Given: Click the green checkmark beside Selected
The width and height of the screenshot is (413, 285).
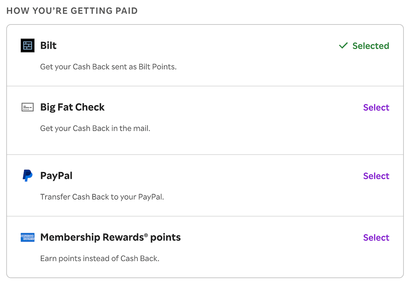Looking at the screenshot, I should point(343,46).
